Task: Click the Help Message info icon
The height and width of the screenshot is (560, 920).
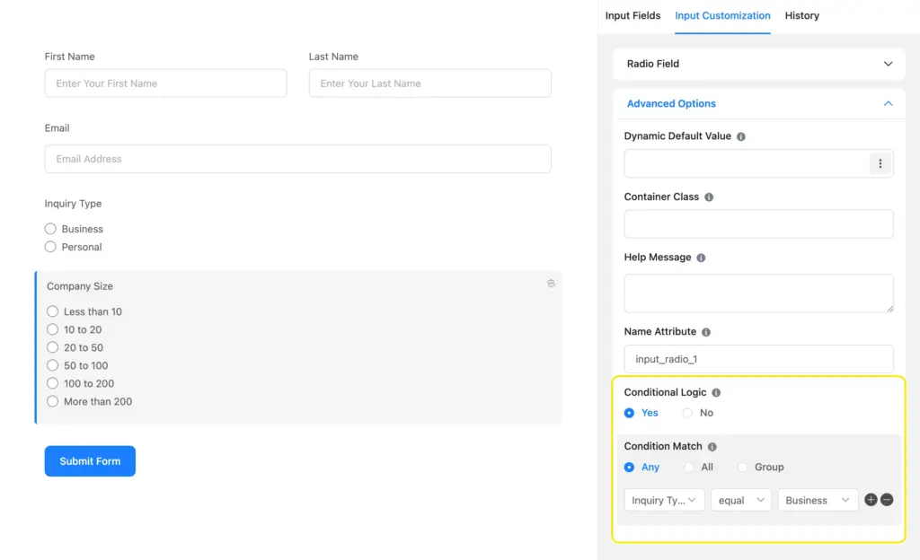Action: coord(701,258)
